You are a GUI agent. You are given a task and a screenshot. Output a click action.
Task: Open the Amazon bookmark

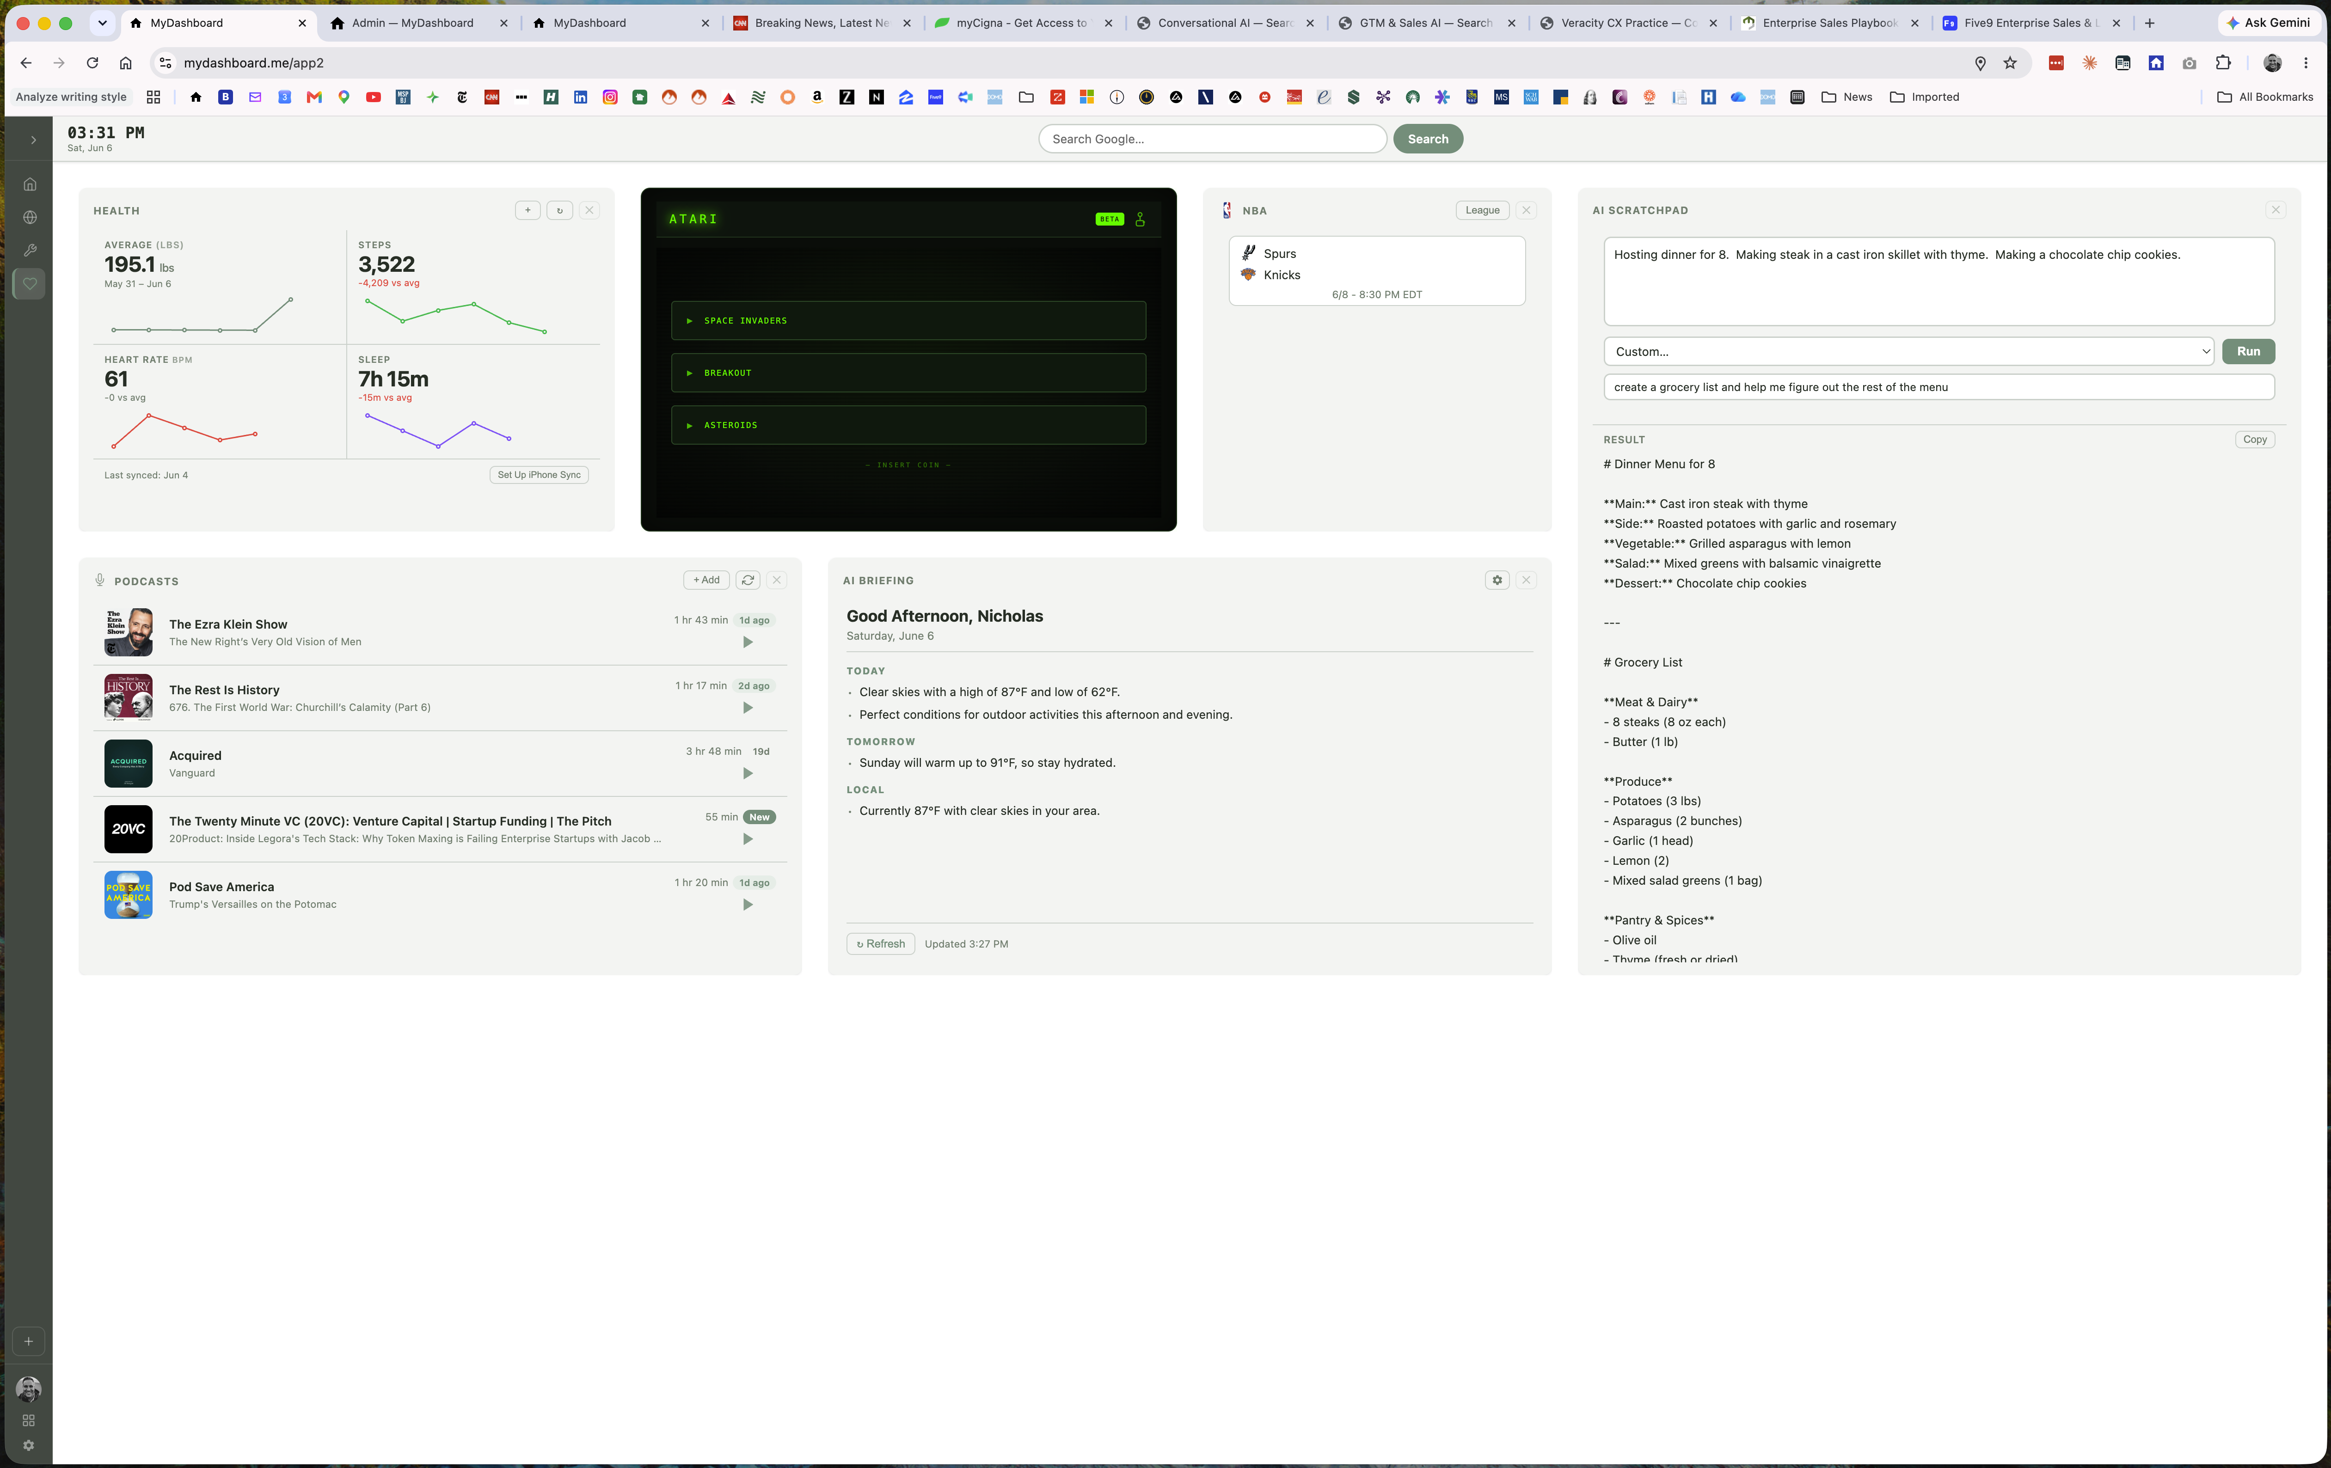817,97
